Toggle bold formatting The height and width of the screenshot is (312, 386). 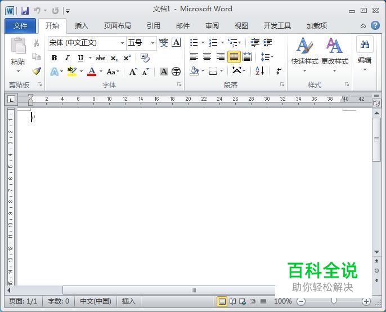click(54, 58)
